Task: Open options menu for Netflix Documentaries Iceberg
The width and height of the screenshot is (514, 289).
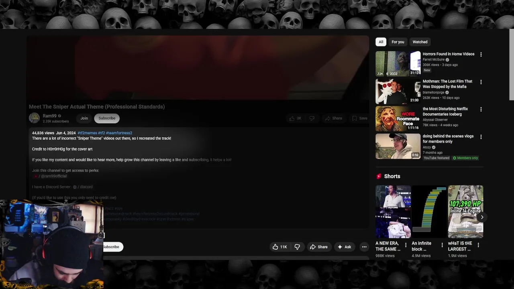Action: click(x=481, y=109)
